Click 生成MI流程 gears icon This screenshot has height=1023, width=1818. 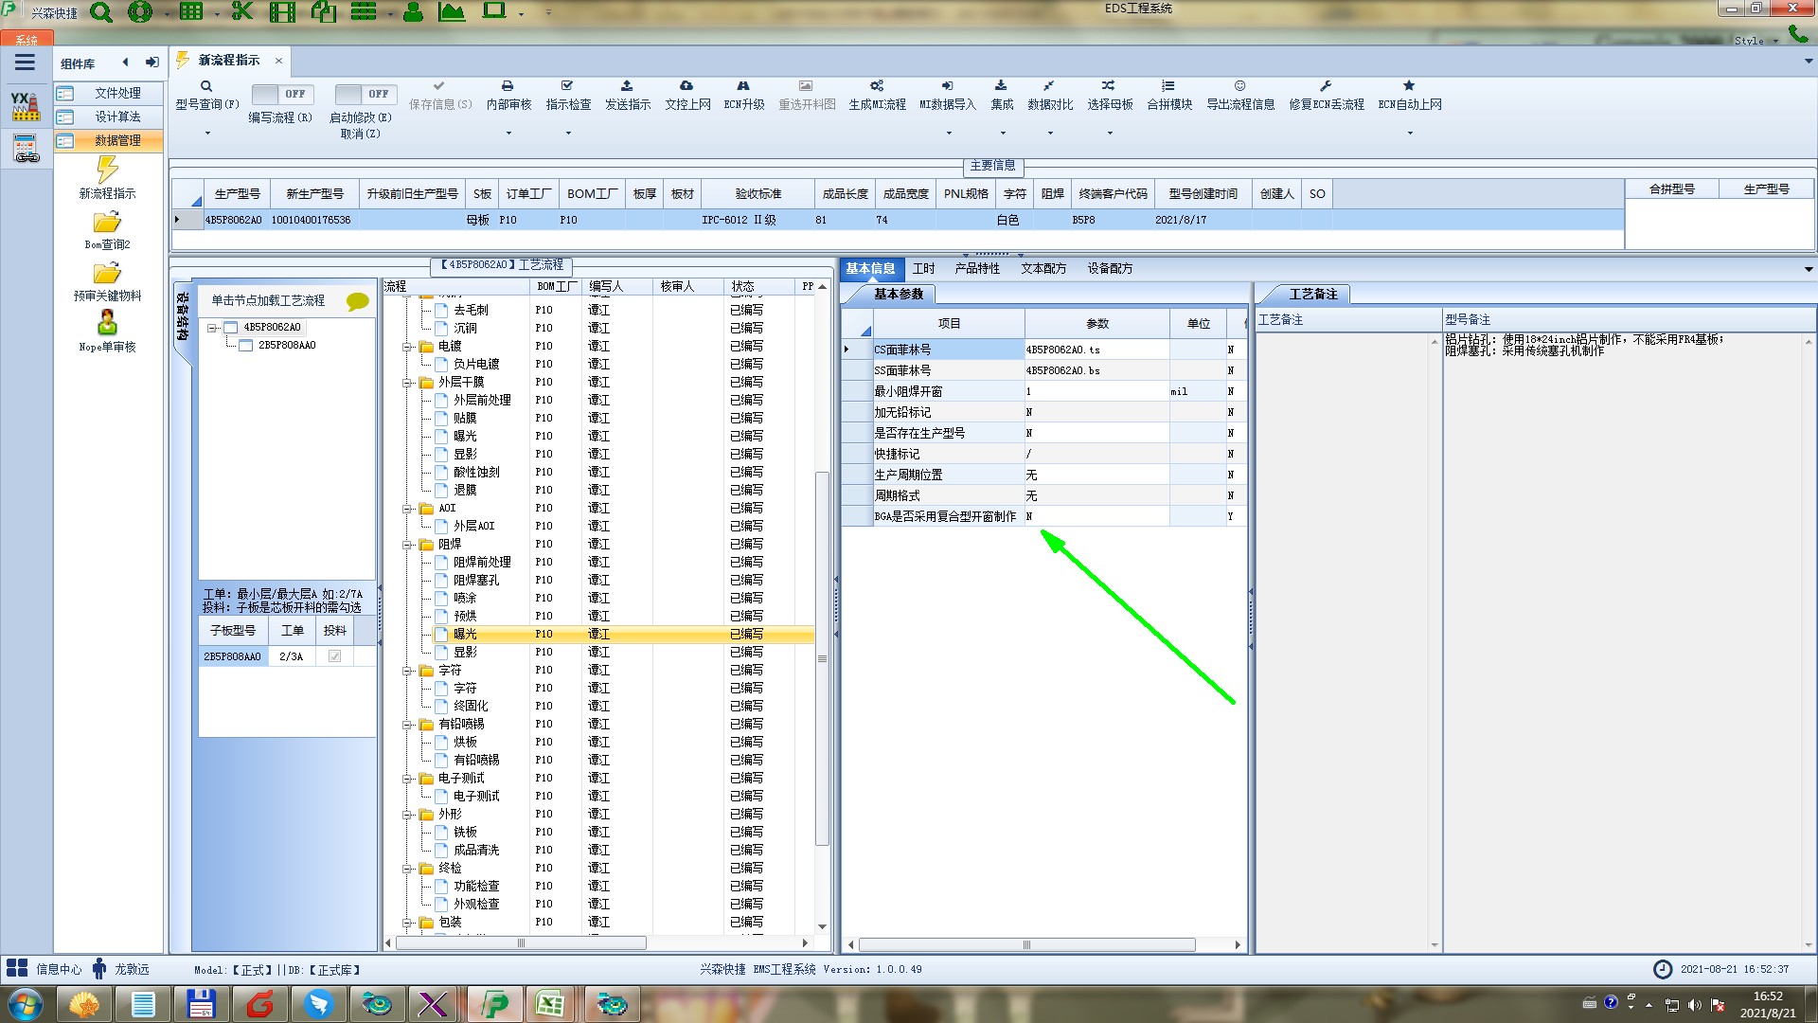[x=877, y=86]
